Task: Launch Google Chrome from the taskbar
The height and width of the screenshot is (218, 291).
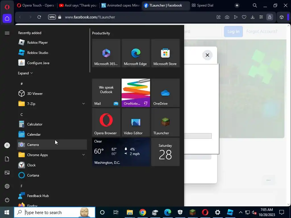Action: [x=143, y=212]
